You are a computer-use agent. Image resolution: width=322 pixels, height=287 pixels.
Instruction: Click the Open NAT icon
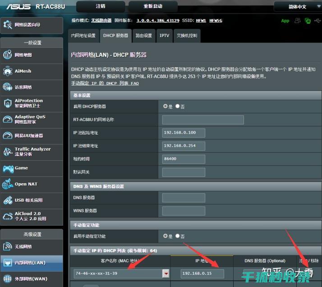(x=8, y=184)
